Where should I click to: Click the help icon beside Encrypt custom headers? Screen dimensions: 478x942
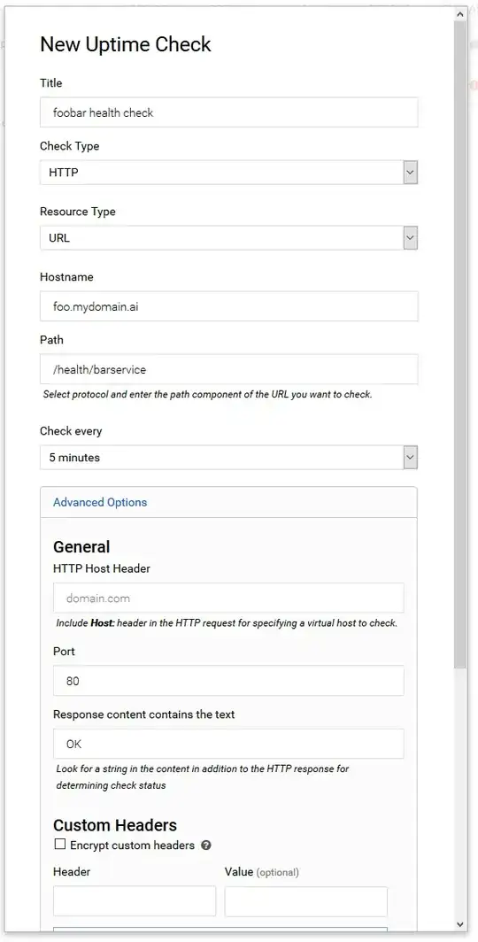tap(206, 845)
